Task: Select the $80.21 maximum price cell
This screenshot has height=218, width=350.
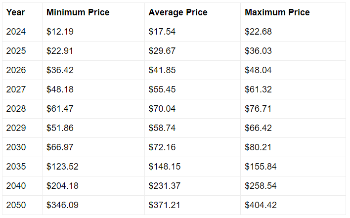Action: tap(293, 147)
